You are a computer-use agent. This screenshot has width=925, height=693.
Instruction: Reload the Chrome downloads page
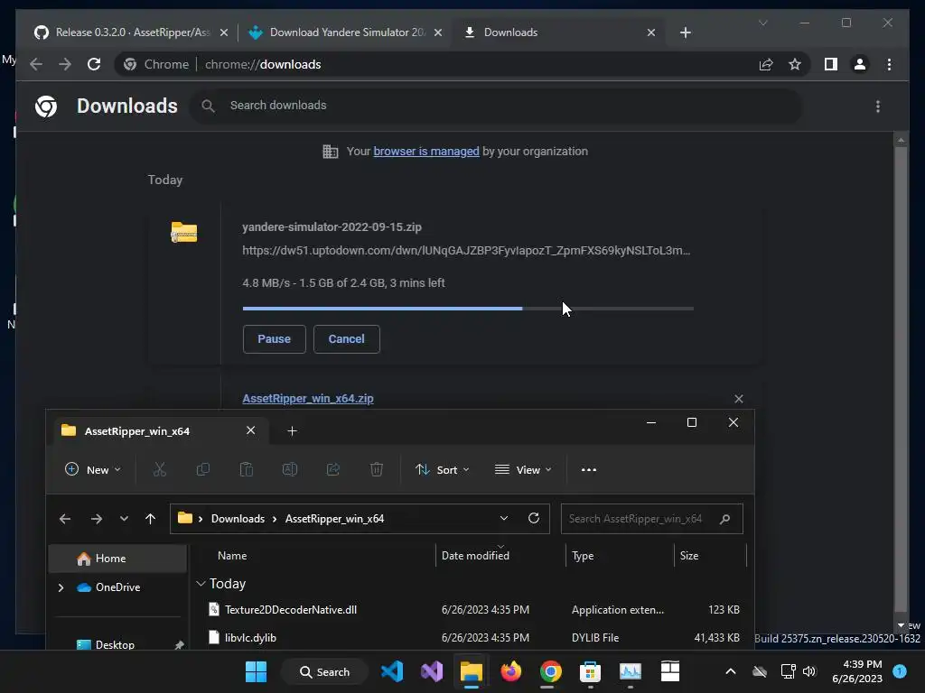click(94, 64)
